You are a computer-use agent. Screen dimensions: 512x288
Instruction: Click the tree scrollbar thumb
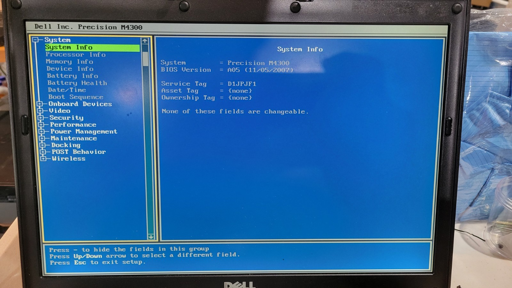click(146, 59)
